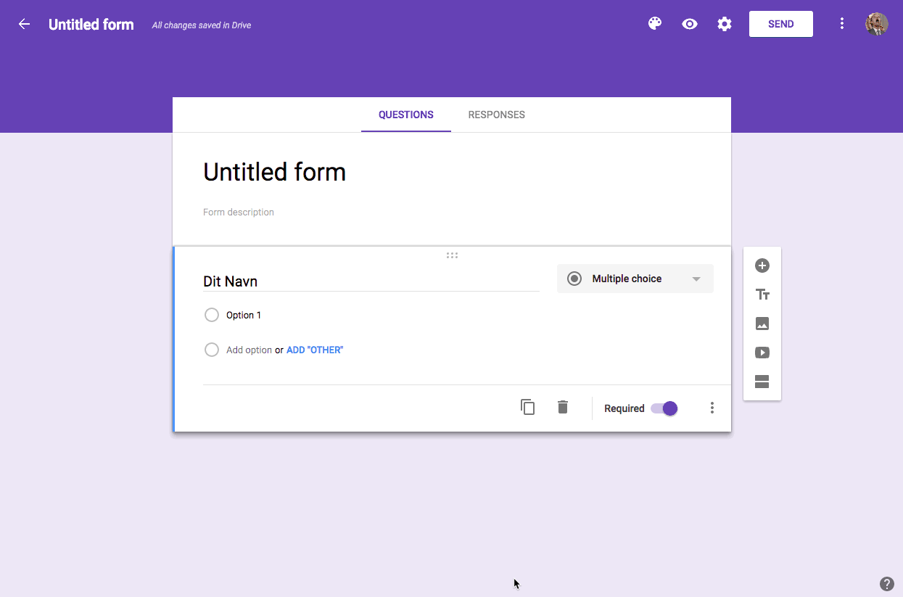The height and width of the screenshot is (597, 903).
Task: Insert an image from sidebar icon
Action: [762, 324]
